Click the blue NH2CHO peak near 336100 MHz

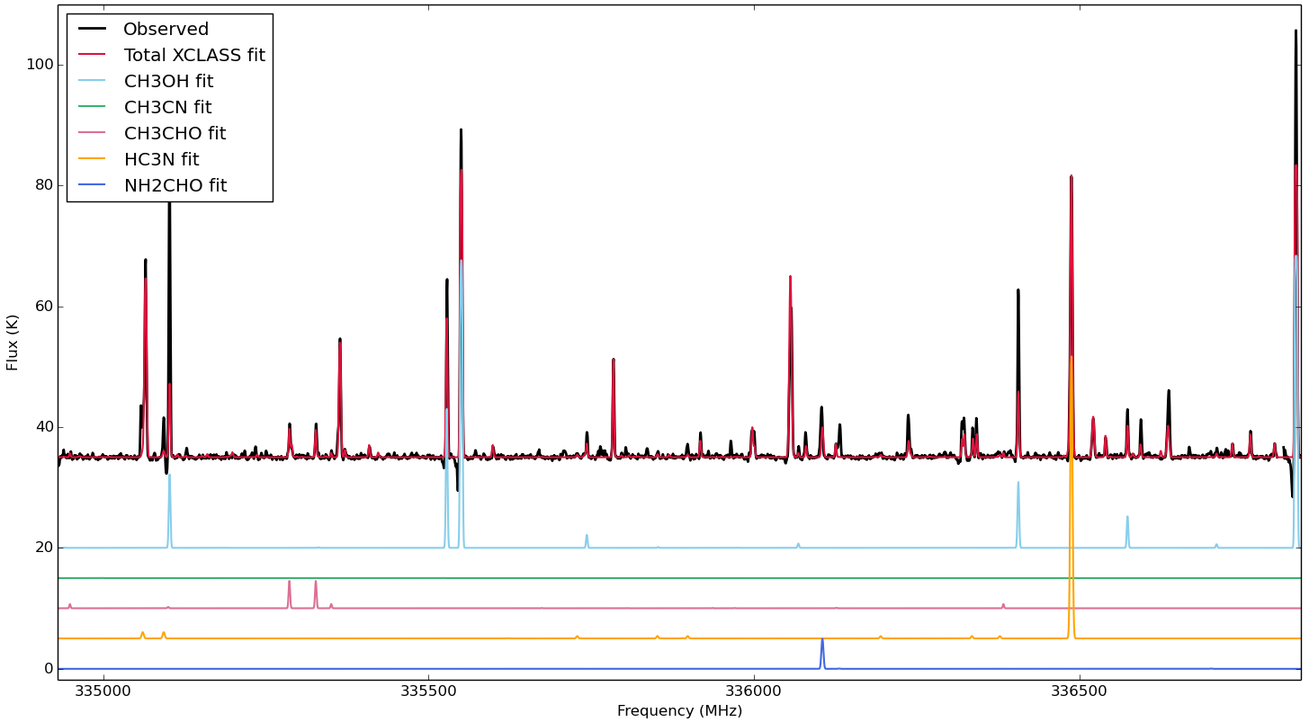click(x=821, y=654)
